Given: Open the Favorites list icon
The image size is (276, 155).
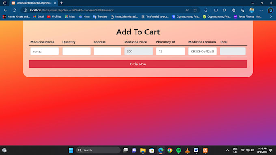Looking at the screenshot, I should pyautogui.click(x=224, y=10).
